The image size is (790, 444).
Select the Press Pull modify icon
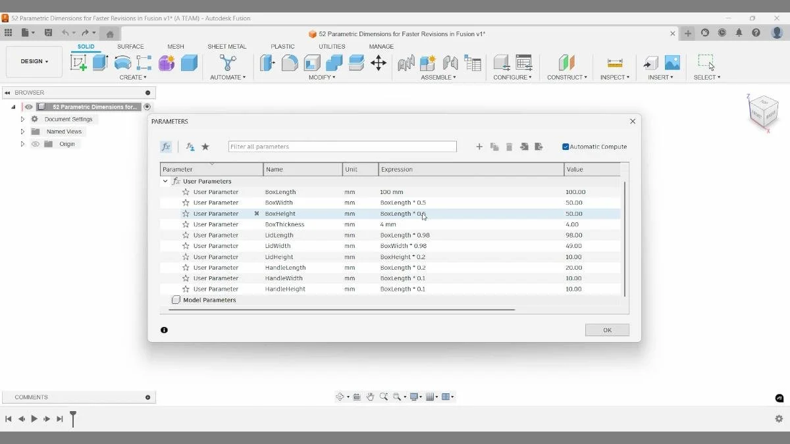[x=267, y=62]
